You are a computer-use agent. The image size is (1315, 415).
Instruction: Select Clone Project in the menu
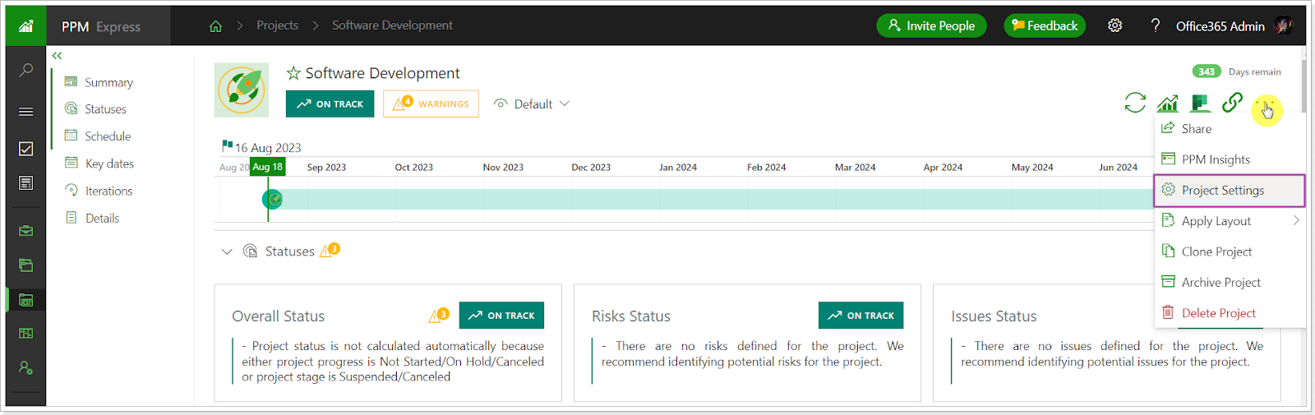pos(1230,251)
